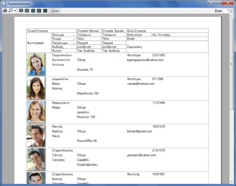Maximize the preview window
Viewport: 236px width, 186px height.
[x=218, y=3]
